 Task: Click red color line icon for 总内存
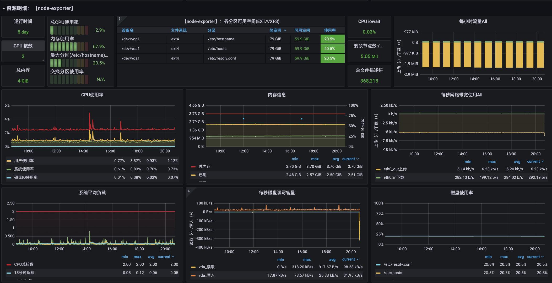tap(193, 167)
